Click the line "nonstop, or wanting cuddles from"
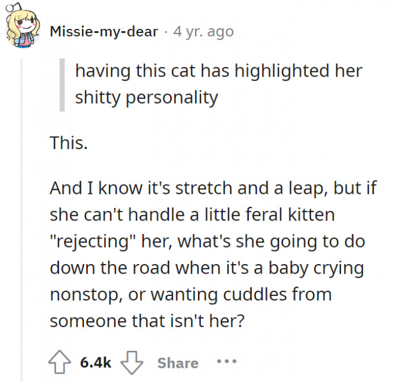397x382 pixels. click(190, 295)
